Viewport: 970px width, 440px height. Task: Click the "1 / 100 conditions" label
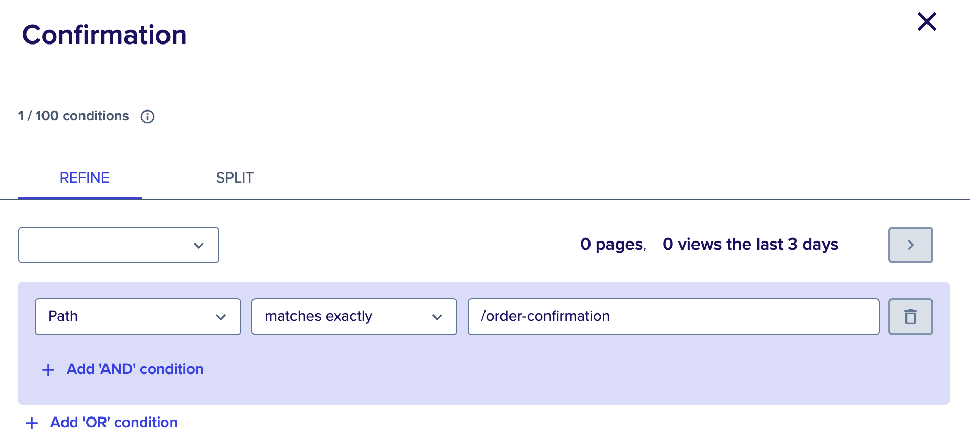point(74,116)
